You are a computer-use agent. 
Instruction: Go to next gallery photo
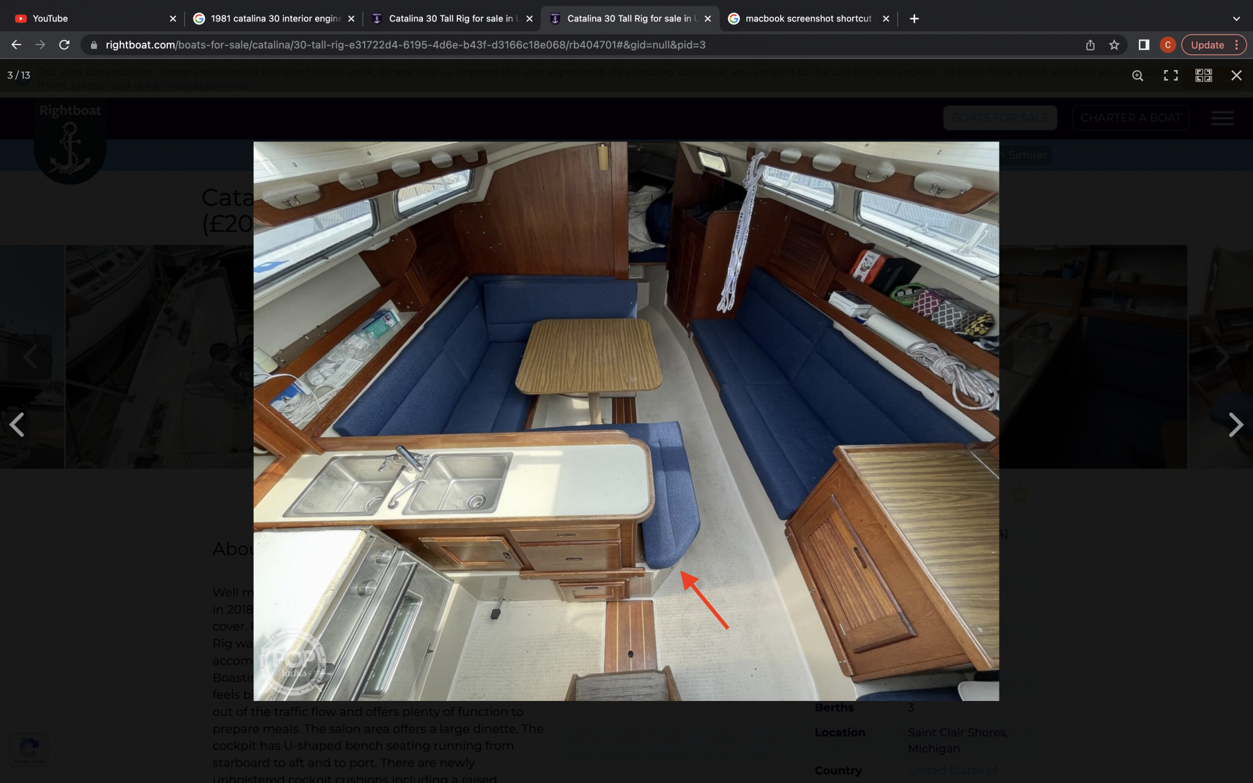(x=1235, y=425)
